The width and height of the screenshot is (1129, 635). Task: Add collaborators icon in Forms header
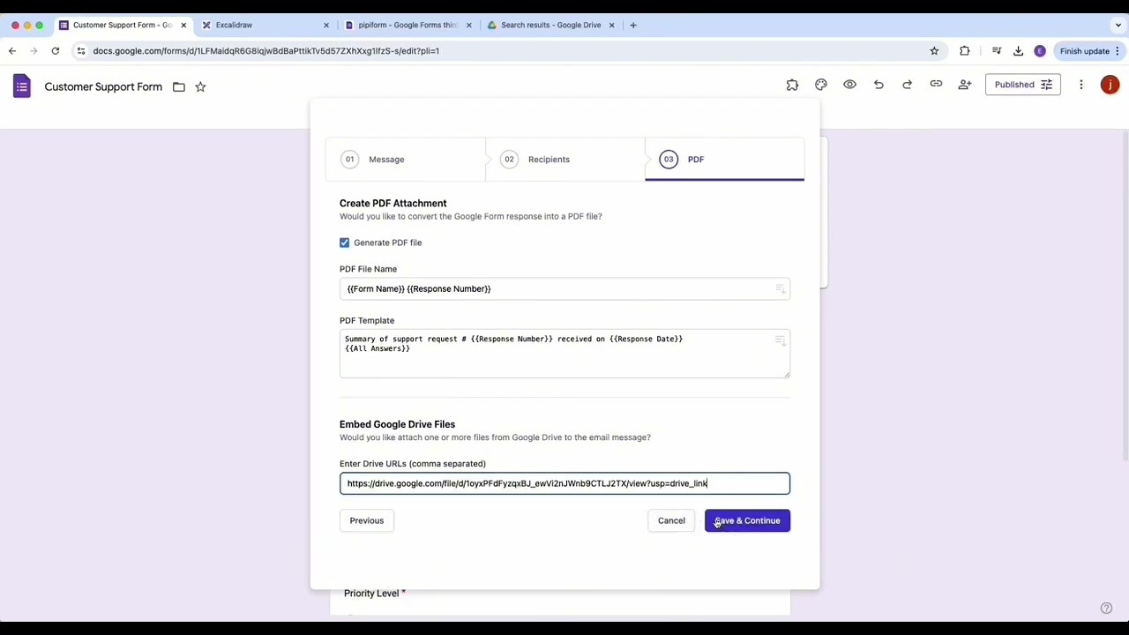pyautogui.click(x=965, y=85)
